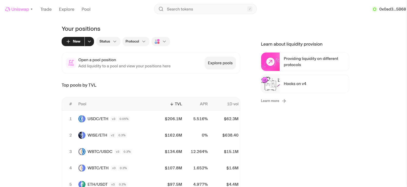407x187 pixels.
Task: Open the Protocol filter dropdown
Action: pos(136,41)
